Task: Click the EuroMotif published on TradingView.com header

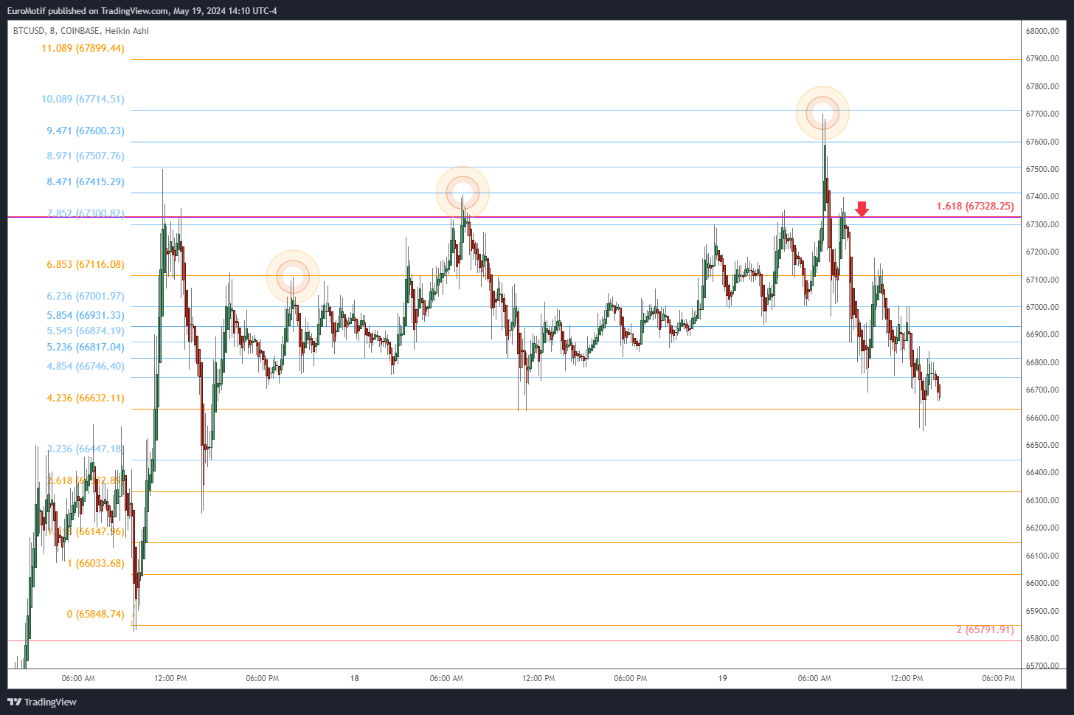Action: [x=142, y=10]
